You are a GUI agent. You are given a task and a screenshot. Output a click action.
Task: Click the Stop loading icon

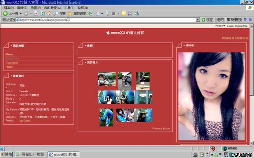tap(36, 13)
